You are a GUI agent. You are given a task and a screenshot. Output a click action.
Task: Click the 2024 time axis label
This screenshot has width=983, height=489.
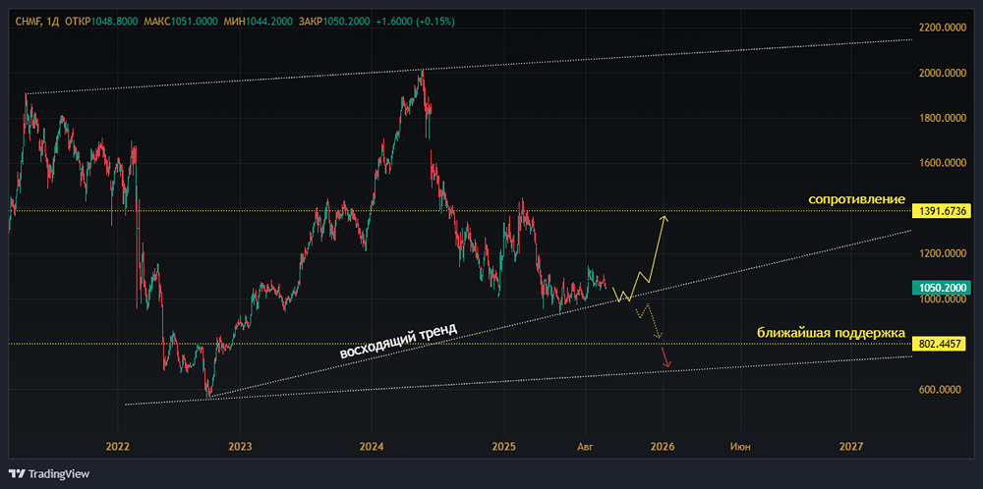[371, 446]
